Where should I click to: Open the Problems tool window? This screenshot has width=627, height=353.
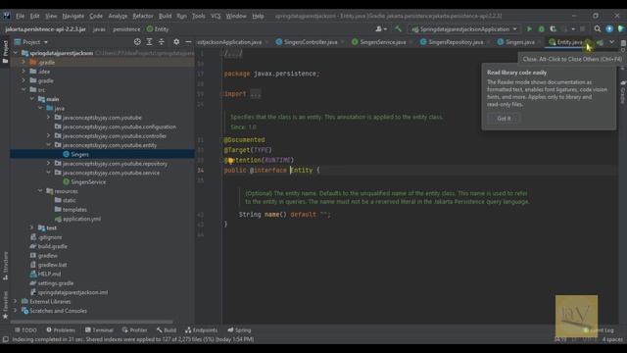pyautogui.click(x=61, y=330)
